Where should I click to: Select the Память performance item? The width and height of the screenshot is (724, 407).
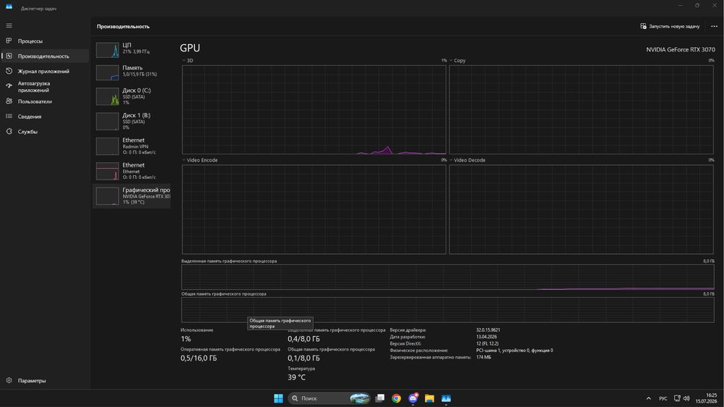pos(132,72)
